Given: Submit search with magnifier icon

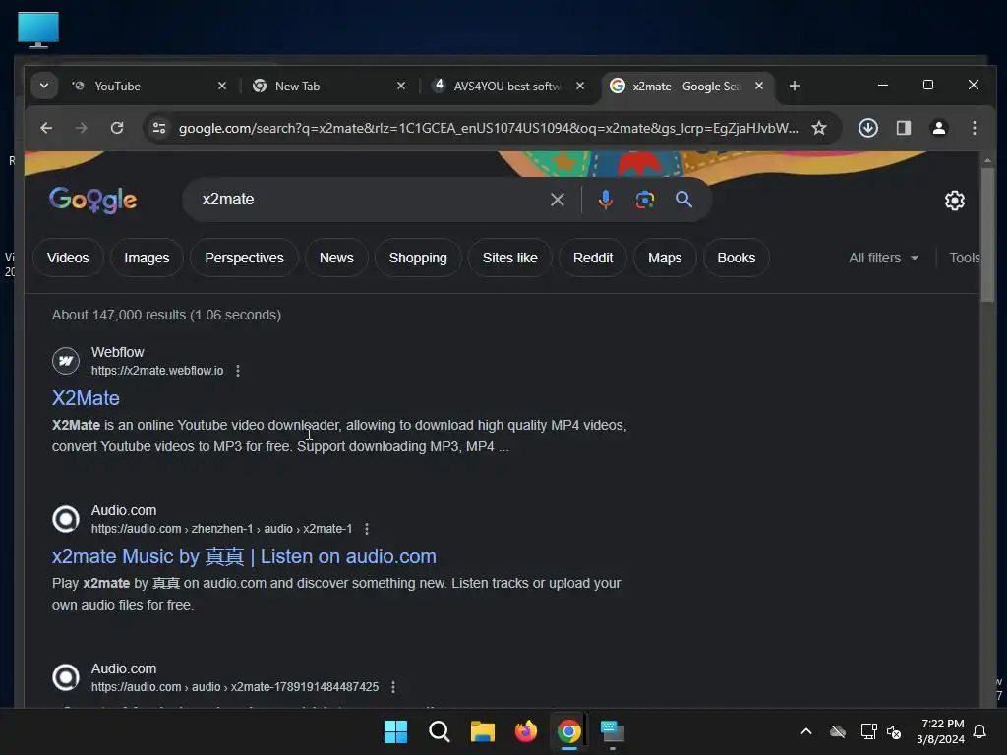Looking at the screenshot, I should pos(684,200).
